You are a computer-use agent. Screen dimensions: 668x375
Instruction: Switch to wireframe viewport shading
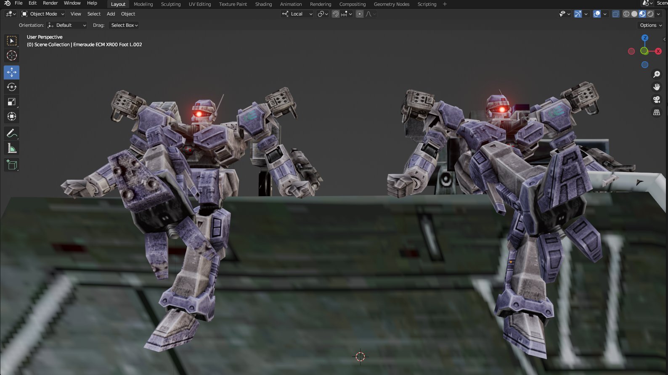(626, 14)
